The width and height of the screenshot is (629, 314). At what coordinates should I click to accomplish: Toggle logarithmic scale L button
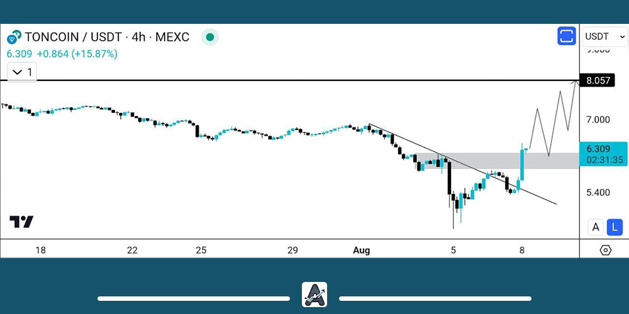(615, 227)
